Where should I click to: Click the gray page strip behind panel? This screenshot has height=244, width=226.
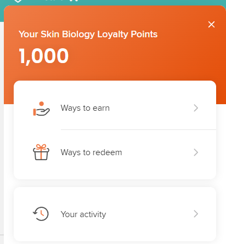pos(2,128)
